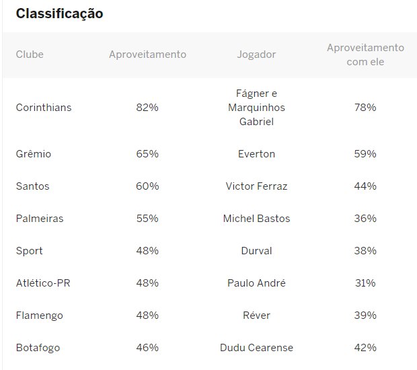Click the Botafogo club name
The width and height of the screenshot is (417, 370).
(38, 348)
